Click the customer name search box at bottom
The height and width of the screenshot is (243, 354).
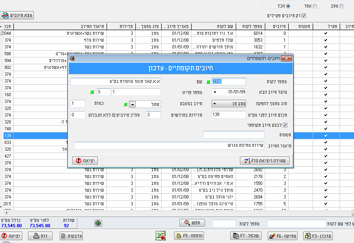(x=296, y=224)
